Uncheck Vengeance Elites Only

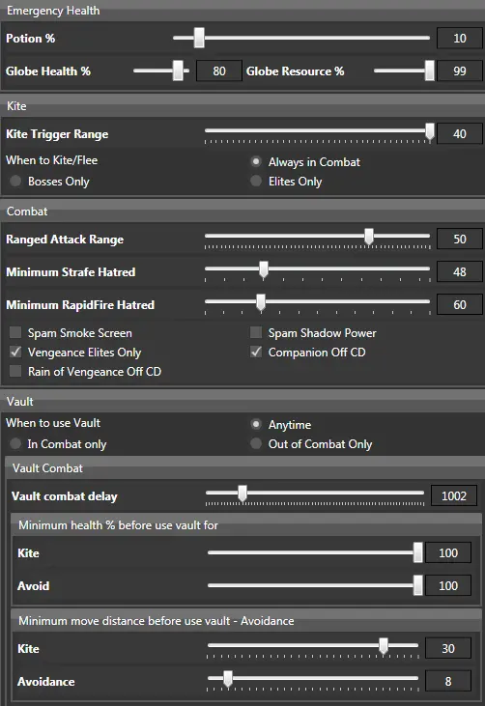point(15,353)
